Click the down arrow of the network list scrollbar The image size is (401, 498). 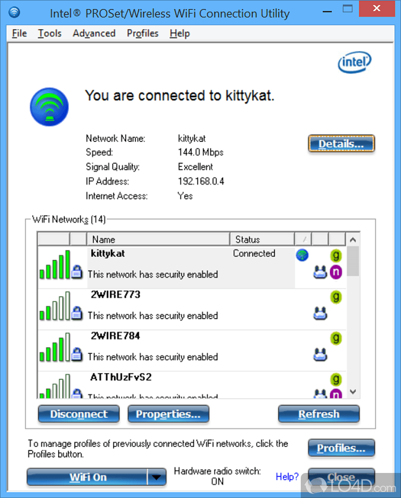(353, 391)
